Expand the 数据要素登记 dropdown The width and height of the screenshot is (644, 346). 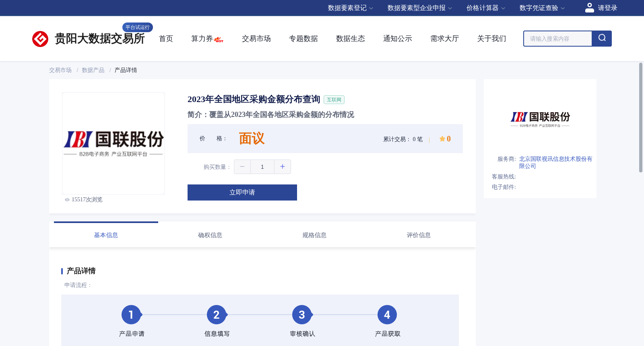pyautogui.click(x=351, y=8)
